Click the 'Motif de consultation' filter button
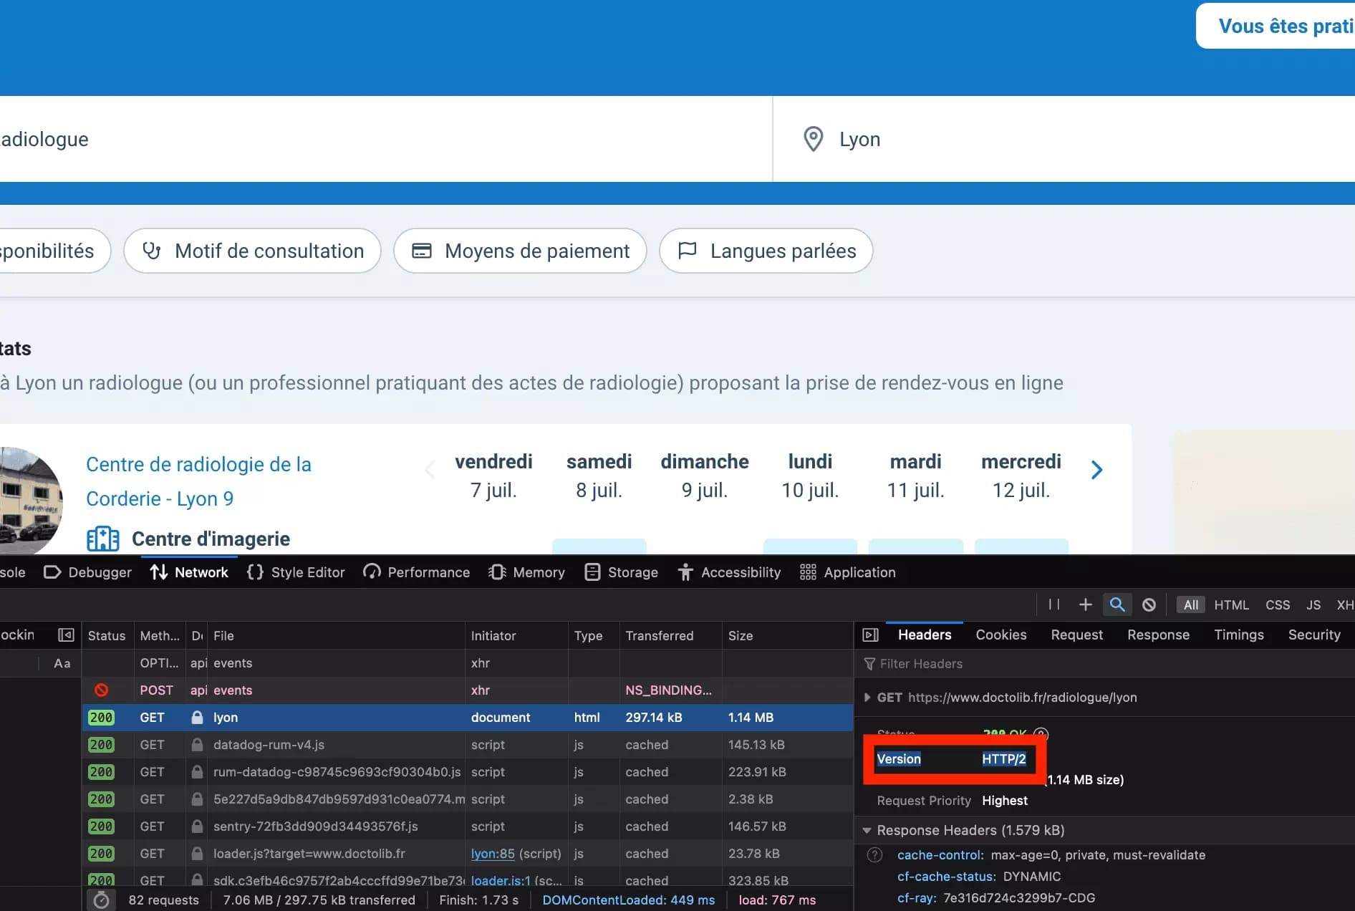Image resolution: width=1355 pixels, height=911 pixels. click(x=252, y=251)
